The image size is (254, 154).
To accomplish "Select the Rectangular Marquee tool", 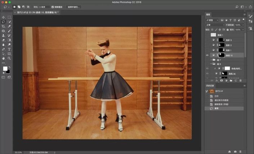I will coord(9,17).
